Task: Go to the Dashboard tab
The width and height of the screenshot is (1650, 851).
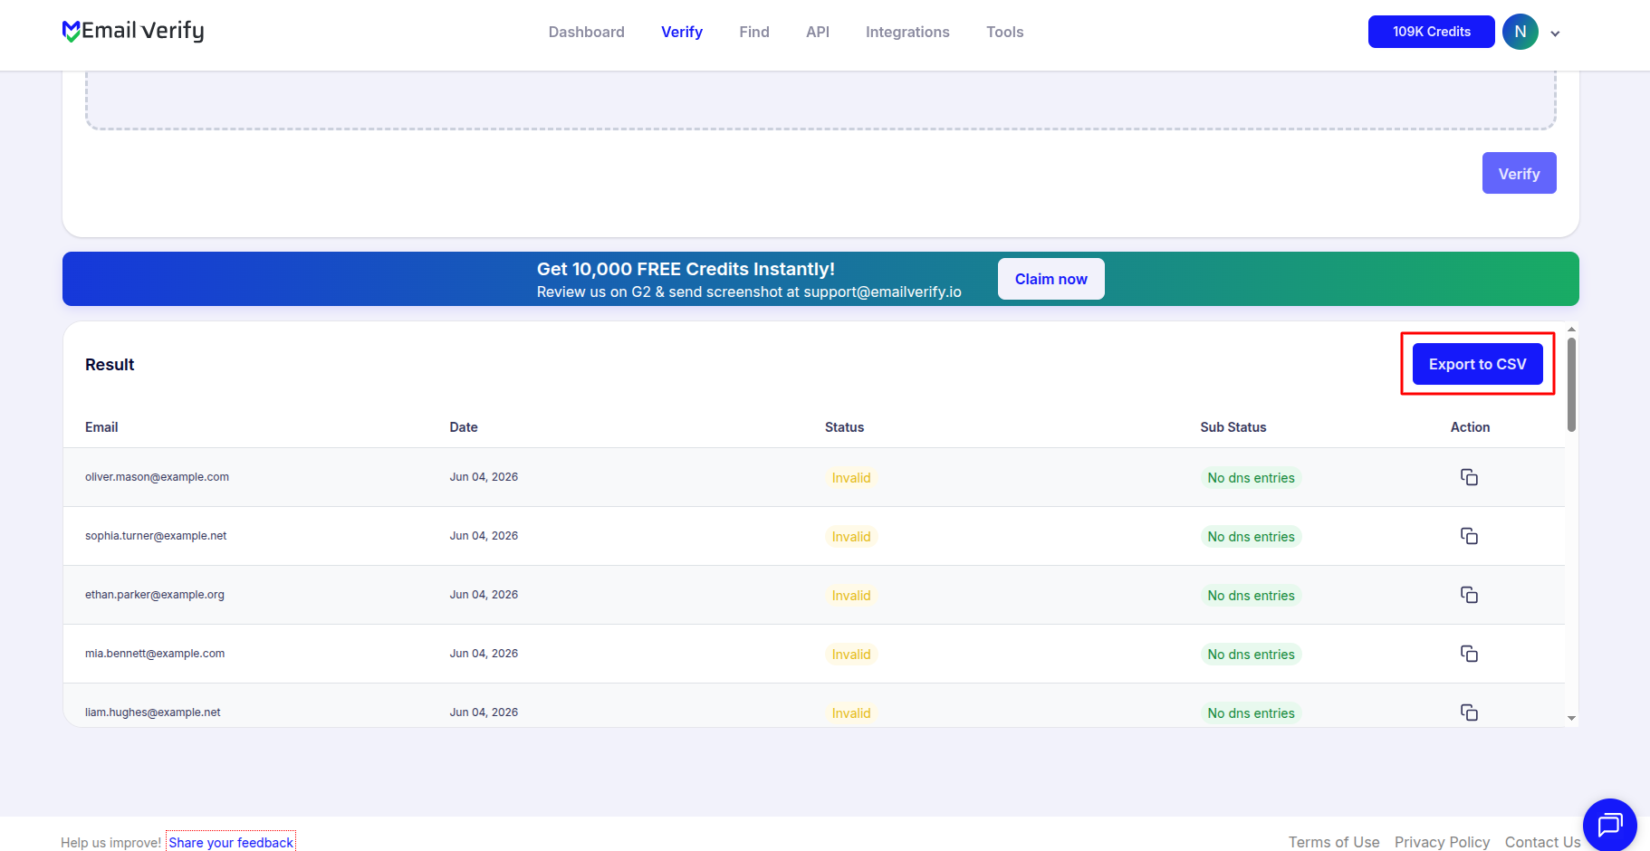Action: pos(587,32)
